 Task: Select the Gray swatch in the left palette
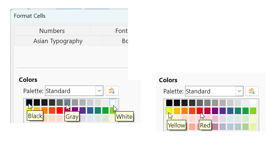[x=67, y=102]
